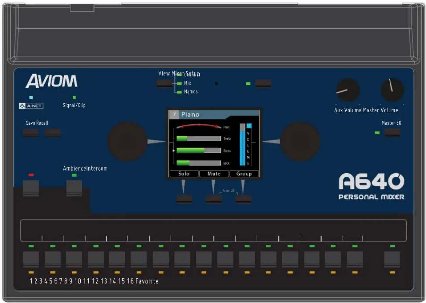
Task: Push the Intercom button under the green LED
Action: pyautogui.click(x=74, y=188)
